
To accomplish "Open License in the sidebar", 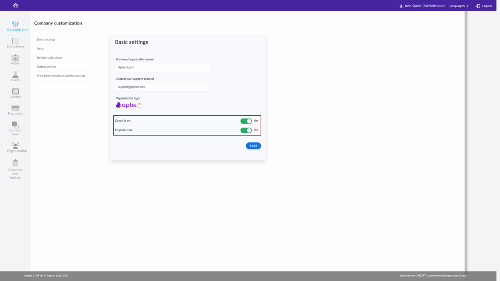I will click(15, 93).
